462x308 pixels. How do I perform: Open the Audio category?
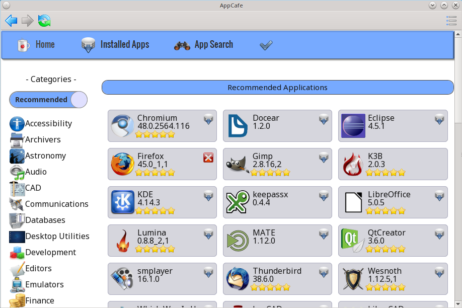pyautogui.click(x=28, y=172)
